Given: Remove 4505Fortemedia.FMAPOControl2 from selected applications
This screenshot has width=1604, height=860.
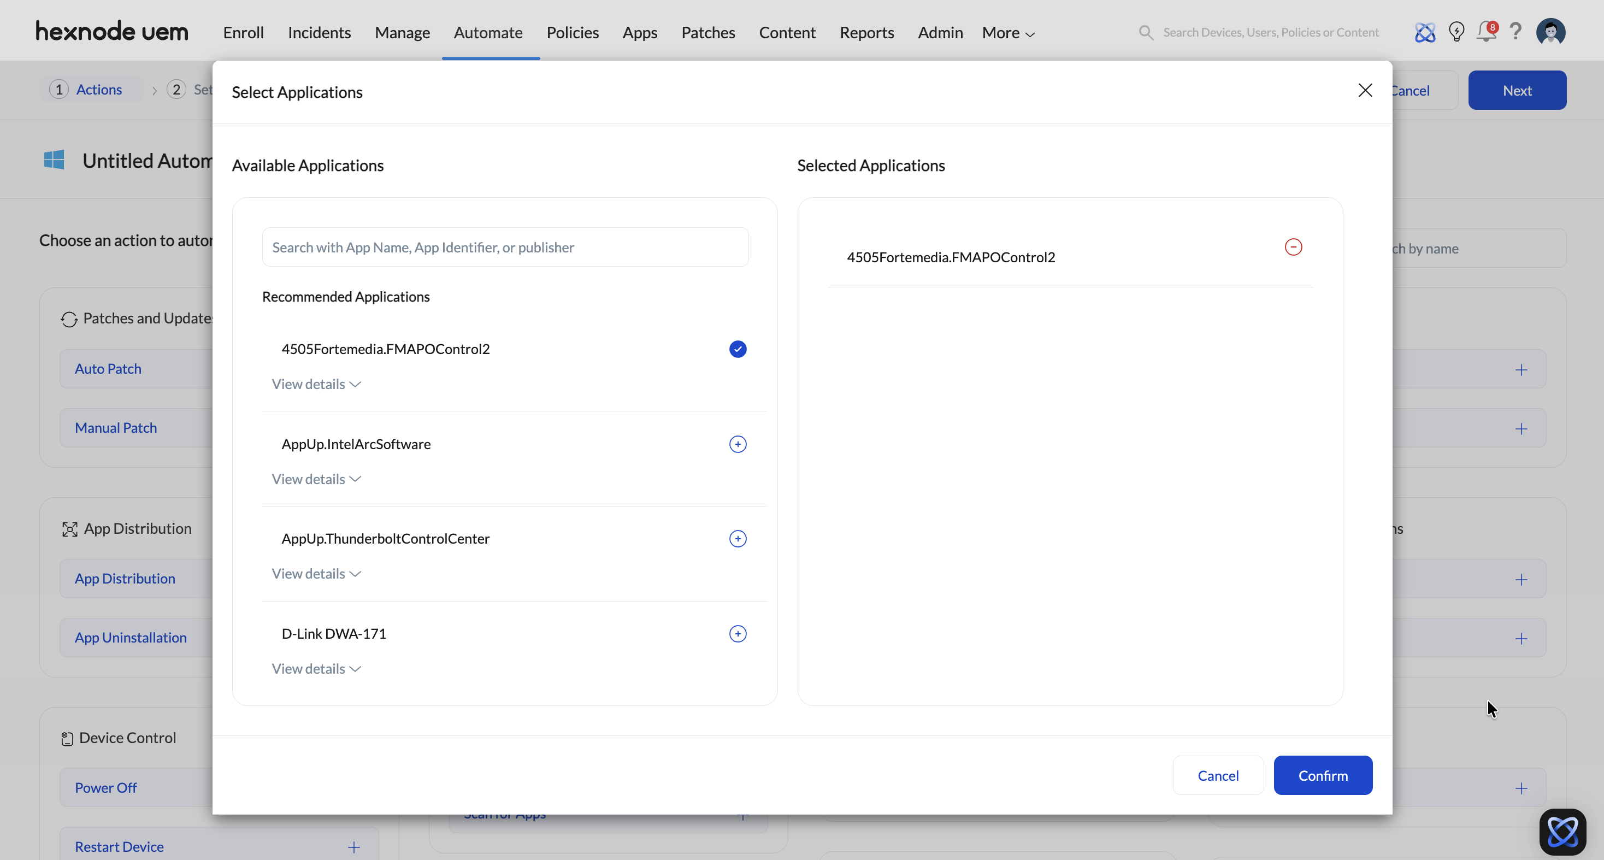Looking at the screenshot, I should pos(1293,247).
